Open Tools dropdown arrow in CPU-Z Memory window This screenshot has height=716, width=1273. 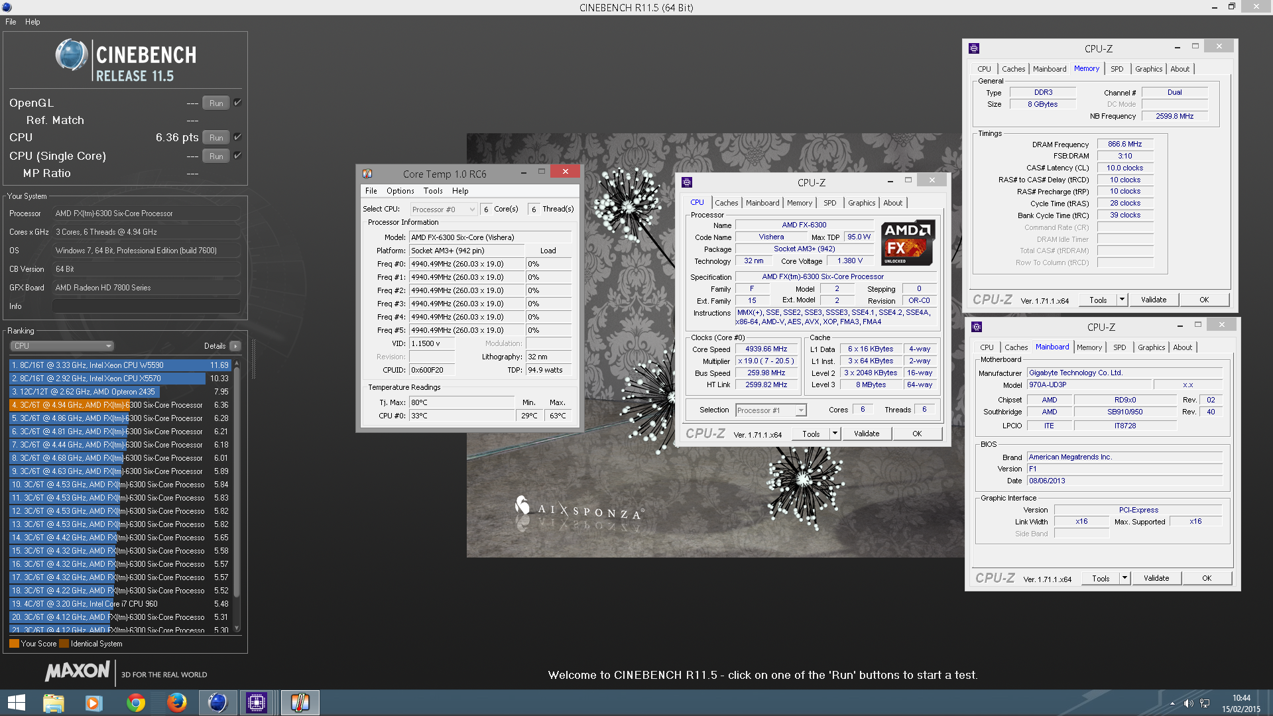click(1122, 300)
